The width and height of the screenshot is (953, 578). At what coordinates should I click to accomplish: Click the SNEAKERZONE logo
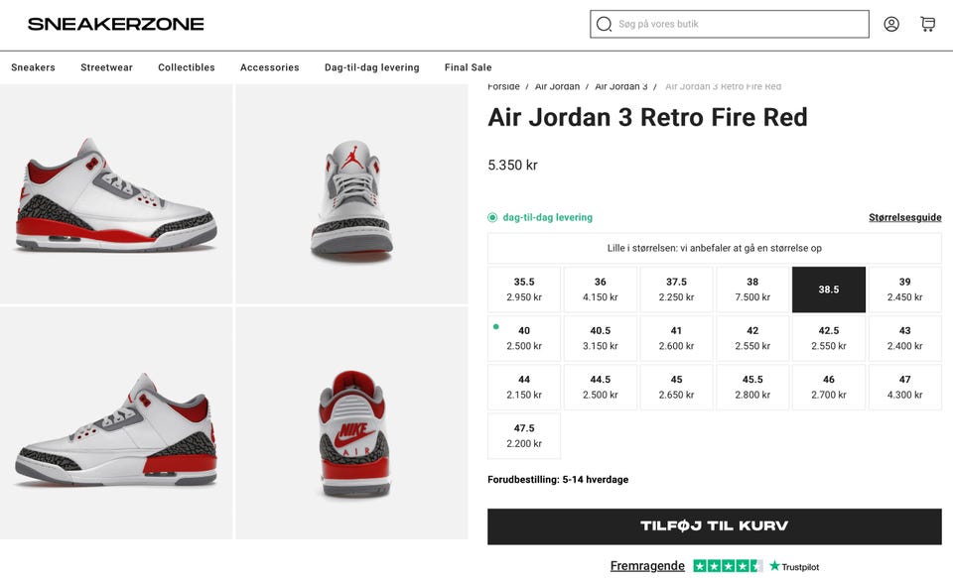[115, 24]
